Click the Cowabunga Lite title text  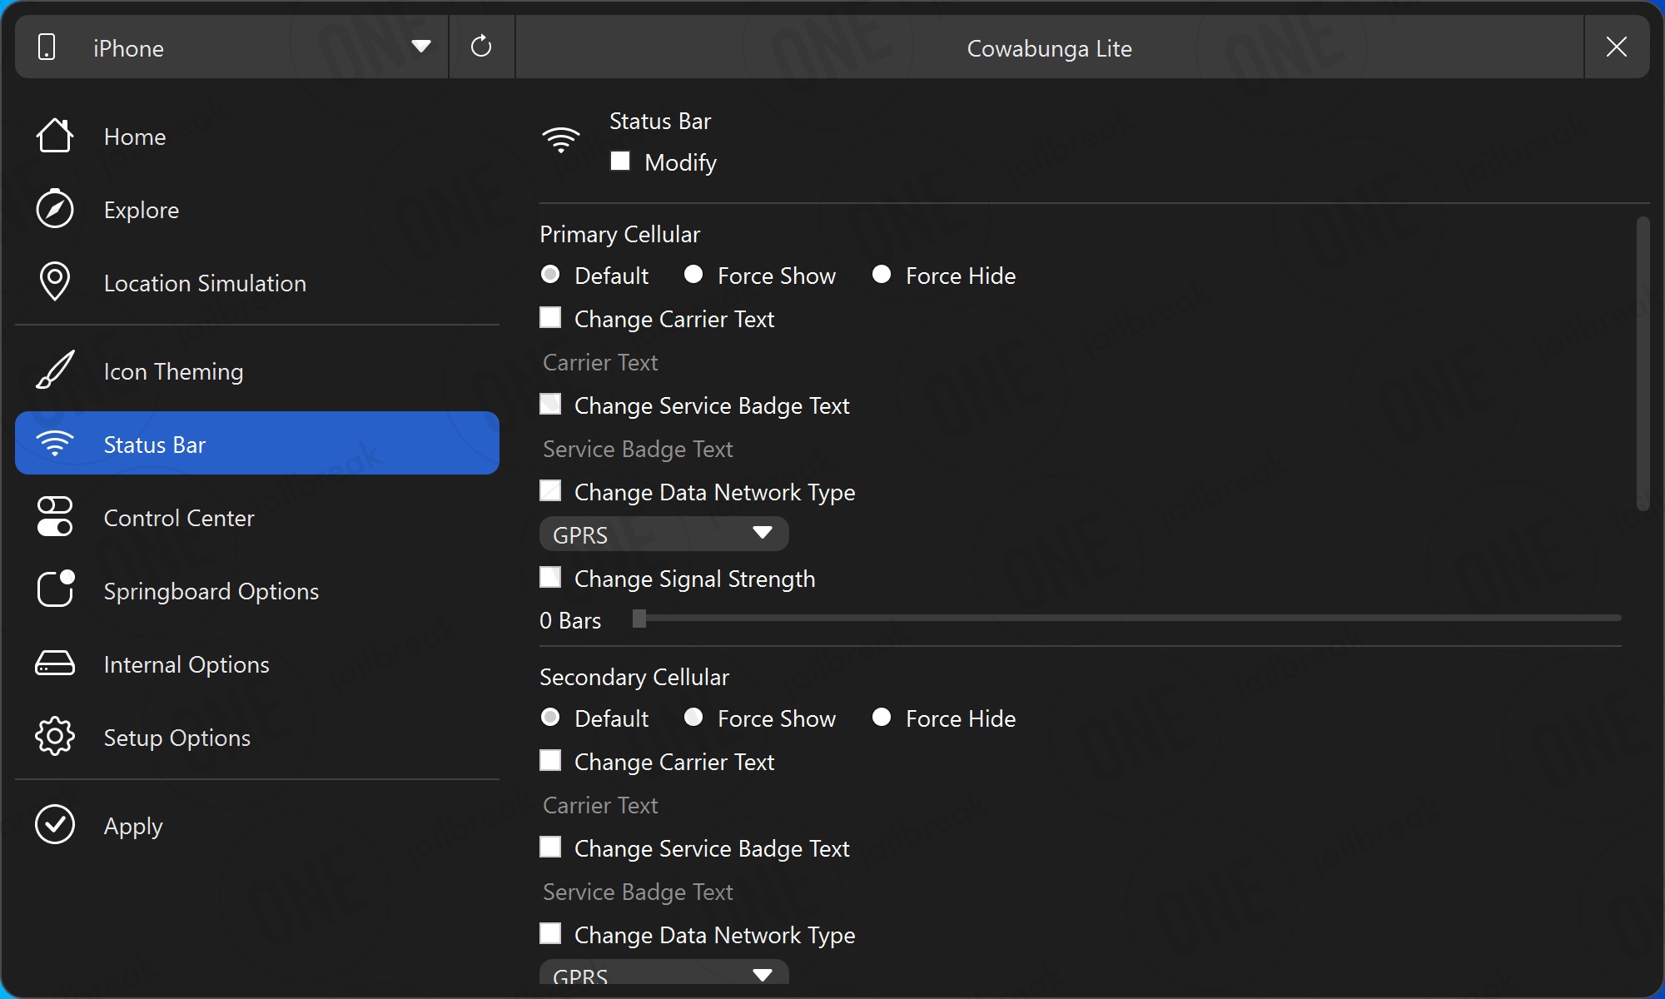tap(1049, 48)
